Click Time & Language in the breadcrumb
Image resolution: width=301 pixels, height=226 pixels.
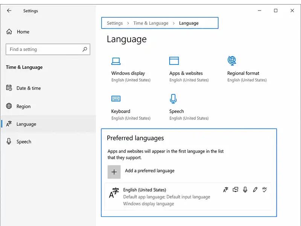pyautogui.click(x=151, y=23)
